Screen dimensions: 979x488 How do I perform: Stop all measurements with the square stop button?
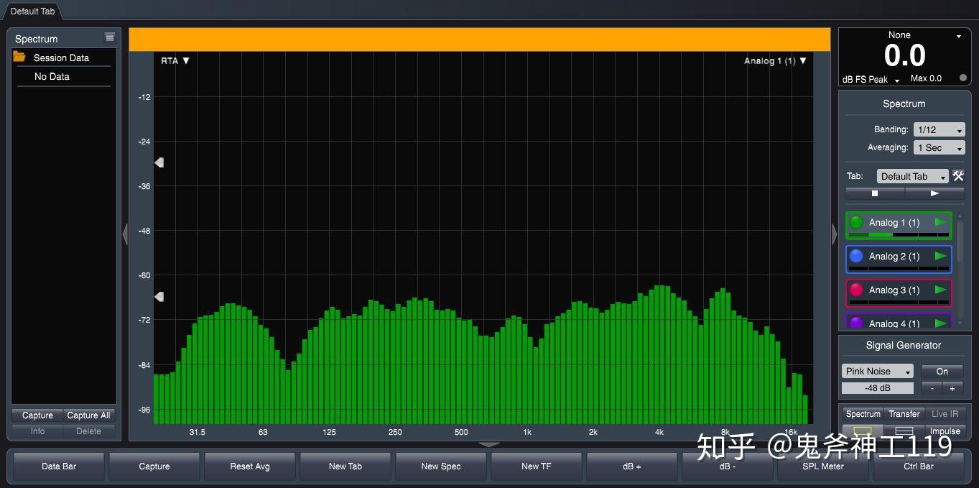point(875,193)
